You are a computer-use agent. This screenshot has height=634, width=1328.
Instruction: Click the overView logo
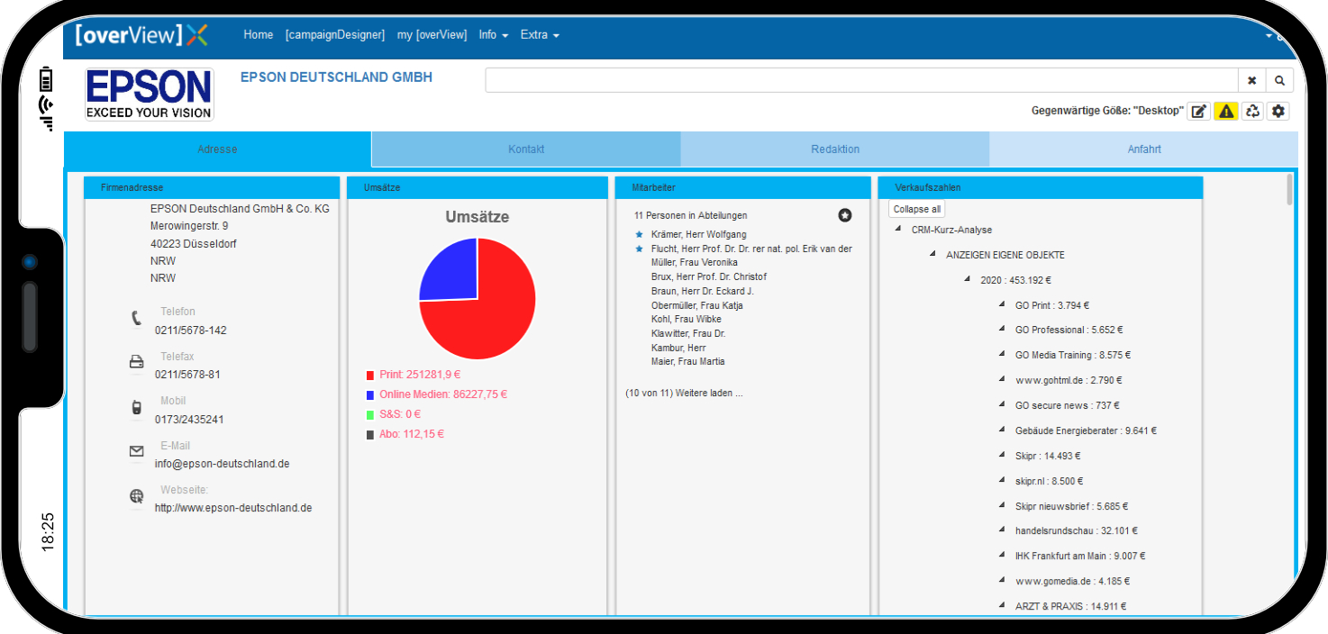141,35
